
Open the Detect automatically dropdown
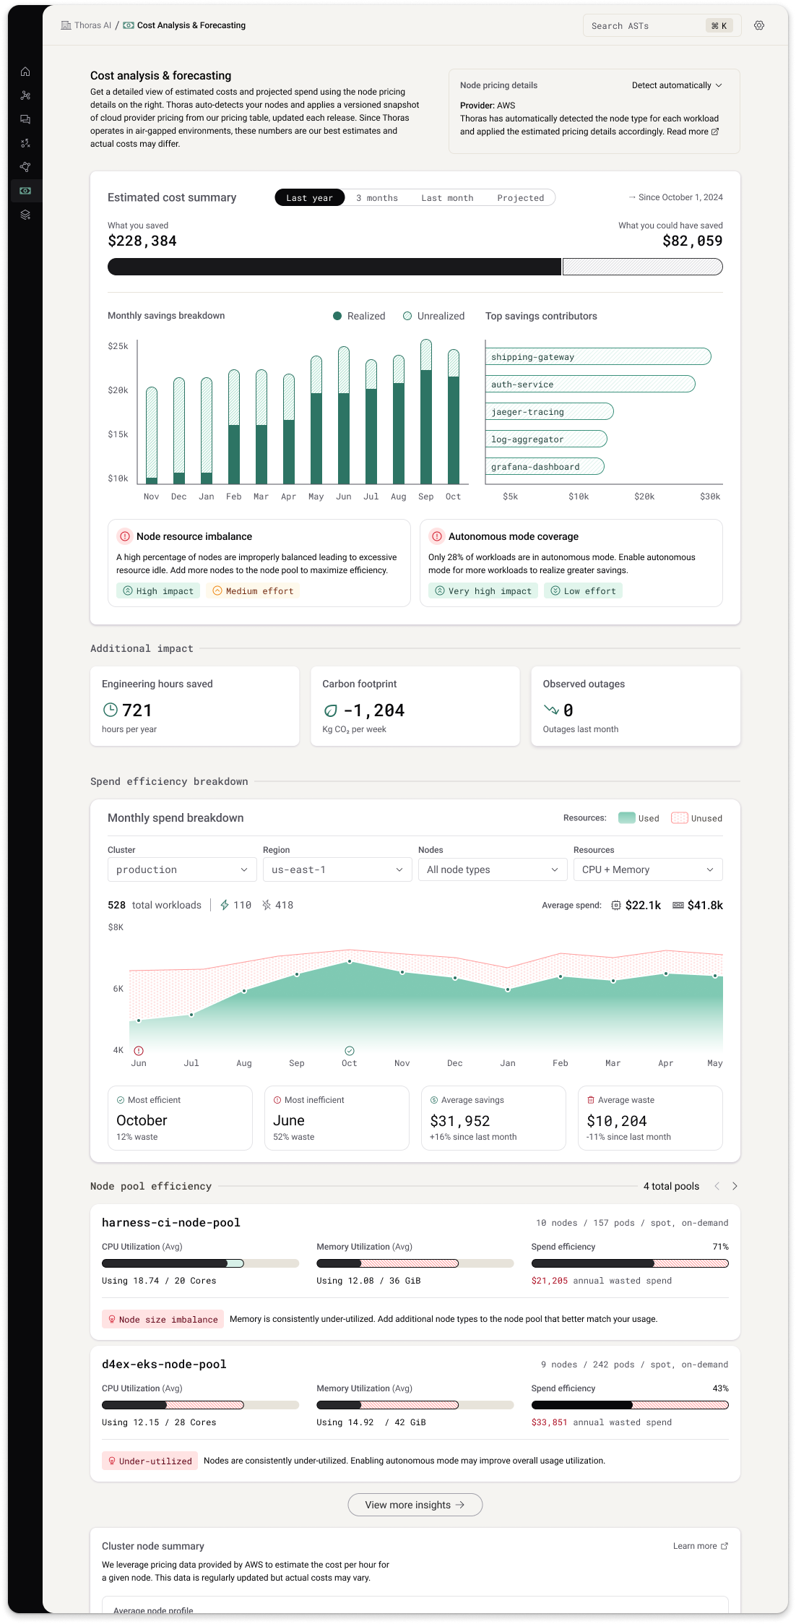tap(677, 85)
